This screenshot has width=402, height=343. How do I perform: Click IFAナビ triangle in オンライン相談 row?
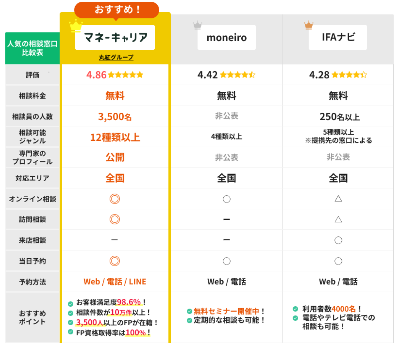point(338,199)
